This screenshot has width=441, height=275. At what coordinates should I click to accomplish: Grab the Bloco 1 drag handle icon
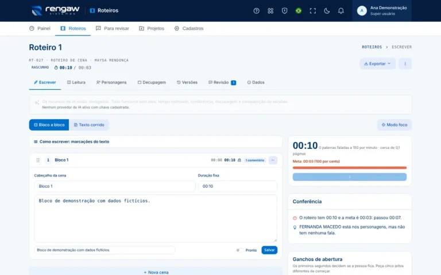[38, 160]
